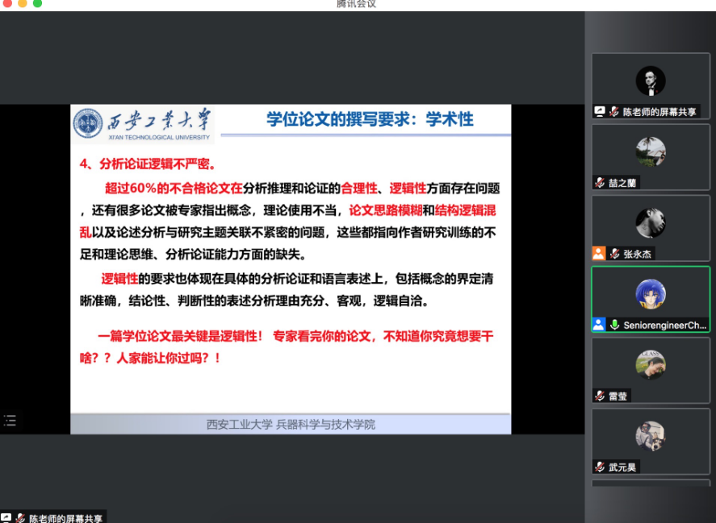This screenshot has height=523, width=716.
Task: Click green microphone icon of SeniorengineerCh
Action: (x=614, y=325)
